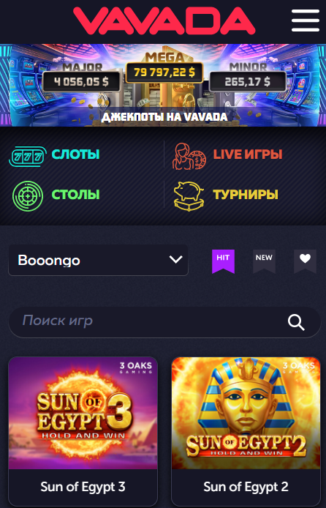The height and width of the screenshot is (508, 326).
Task: Select the 777 slots icon
Action: click(x=28, y=157)
